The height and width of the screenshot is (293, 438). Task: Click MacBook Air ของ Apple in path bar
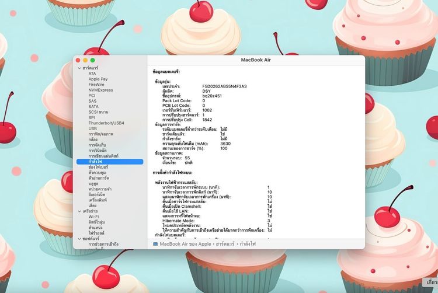[x=180, y=243]
